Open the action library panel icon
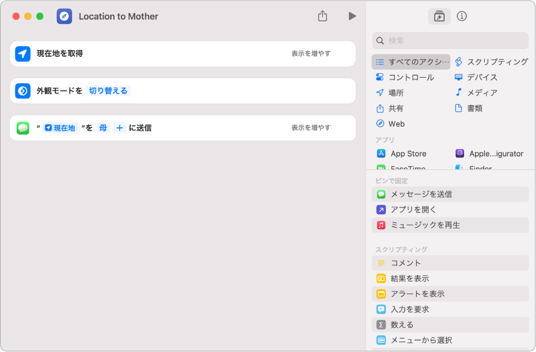This screenshot has width=536, height=352. pyautogui.click(x=439, y=16)
